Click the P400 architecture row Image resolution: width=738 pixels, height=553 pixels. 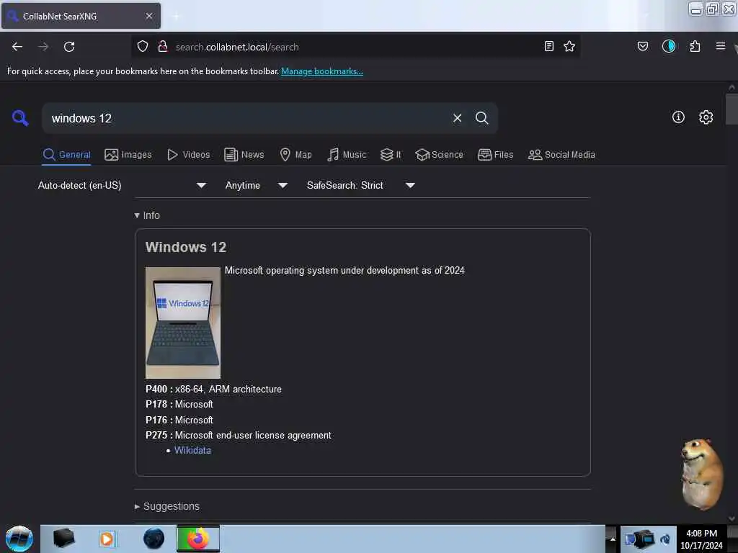[213, 390]
